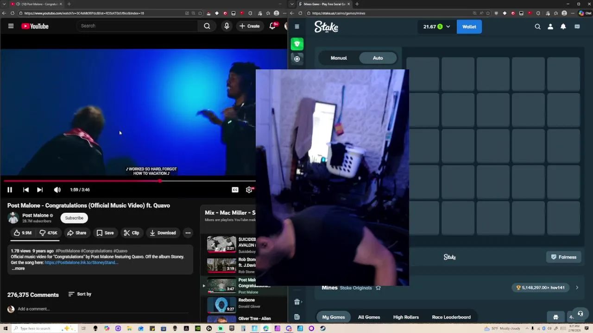Open the Stake user profile icon

(550, 26)
